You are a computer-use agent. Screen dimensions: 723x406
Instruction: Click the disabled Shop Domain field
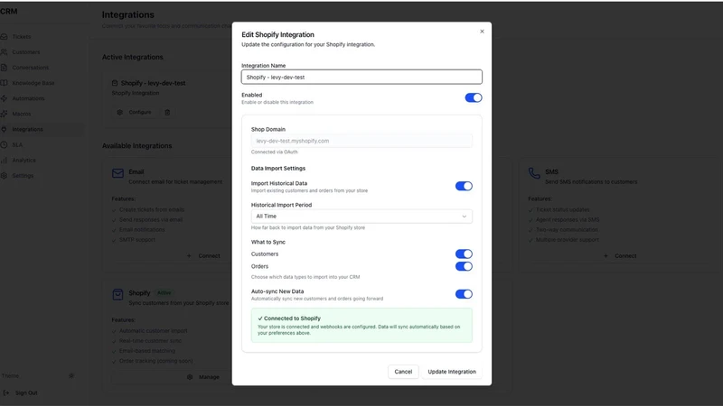[x=361, y=141]
